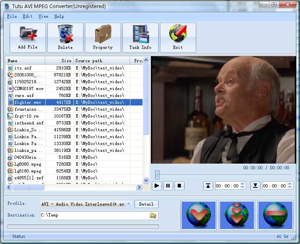Sort by the Source path column header
The image size is (300, 244).
(x=102, y=61)
